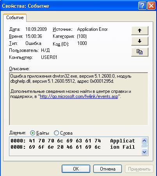Click inside the Описание text area

[x=78, y=99]
